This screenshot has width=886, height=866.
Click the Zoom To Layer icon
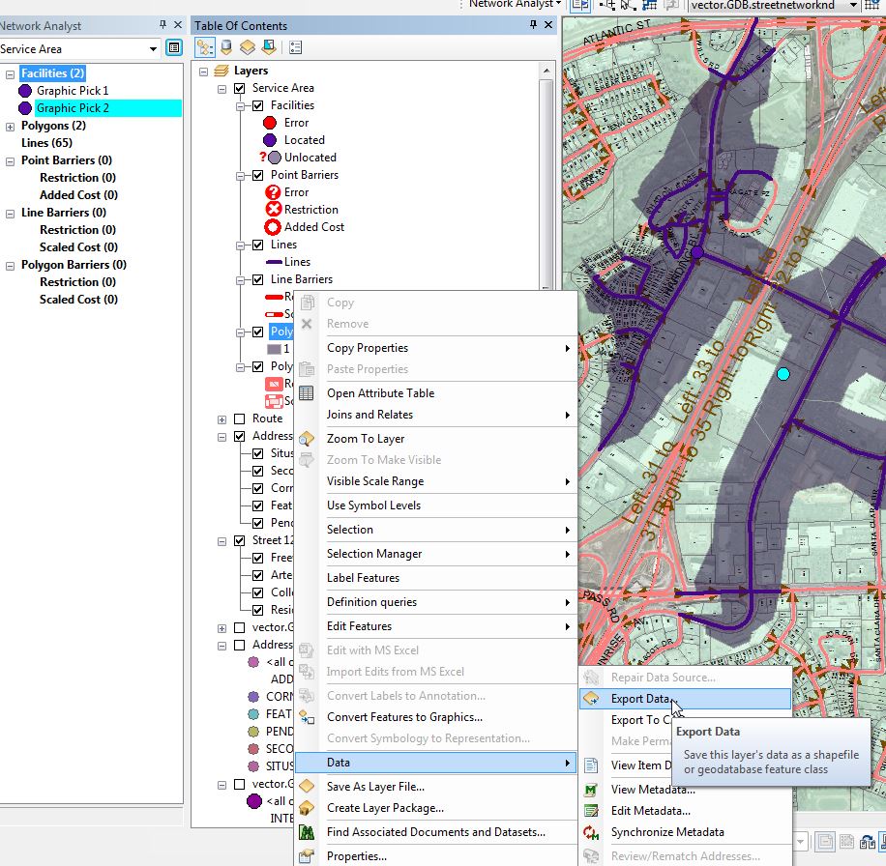307,439
